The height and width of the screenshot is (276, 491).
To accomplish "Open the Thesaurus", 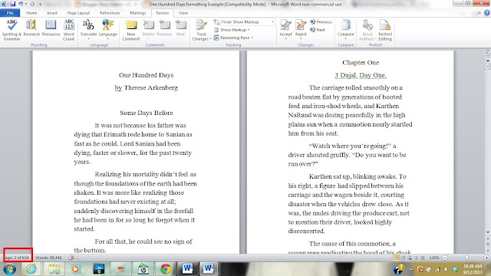I will pos(51,28).
